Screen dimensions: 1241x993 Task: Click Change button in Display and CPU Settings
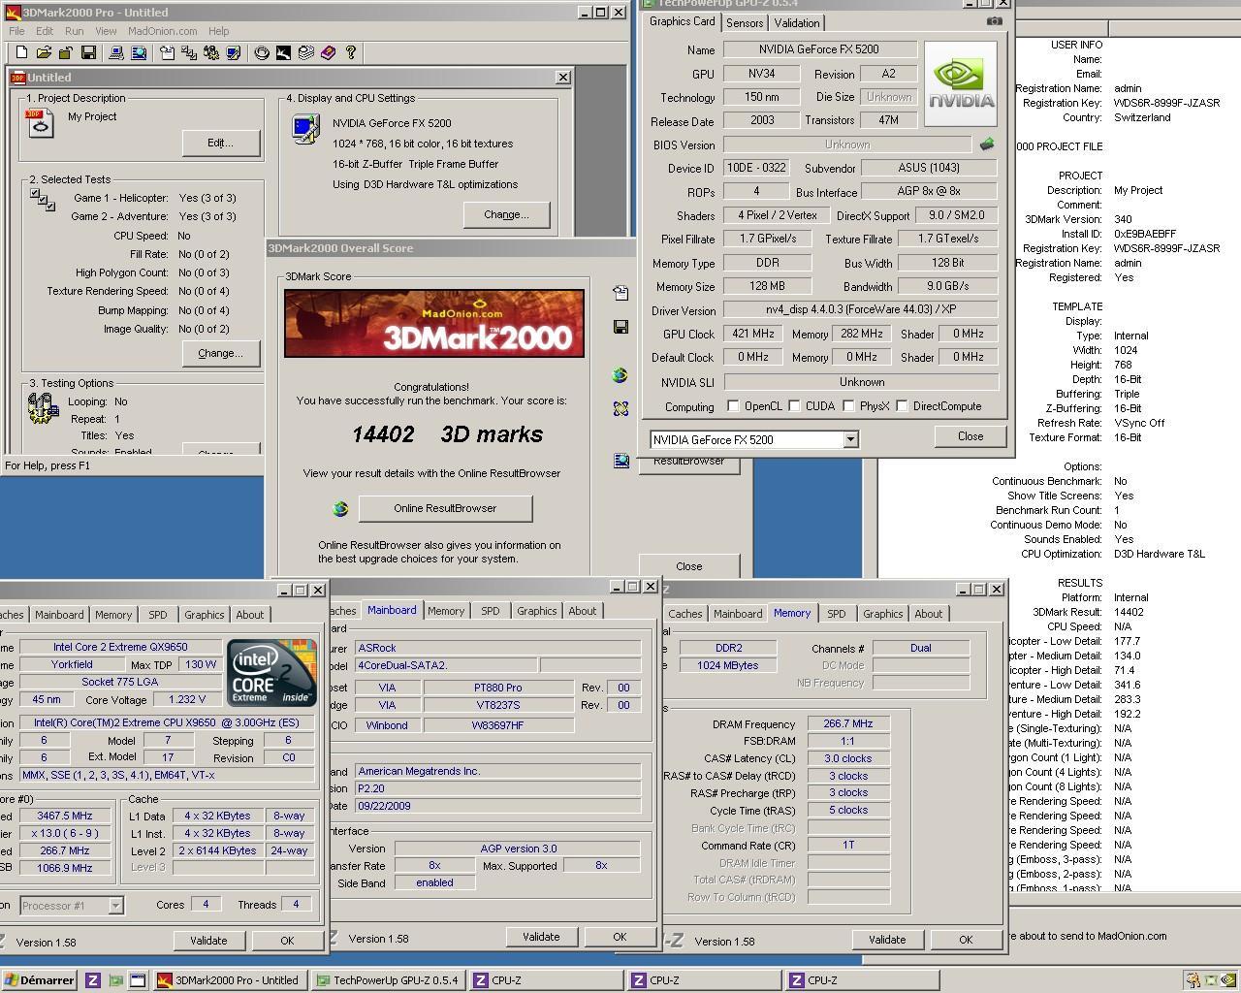tap(506, 214)
